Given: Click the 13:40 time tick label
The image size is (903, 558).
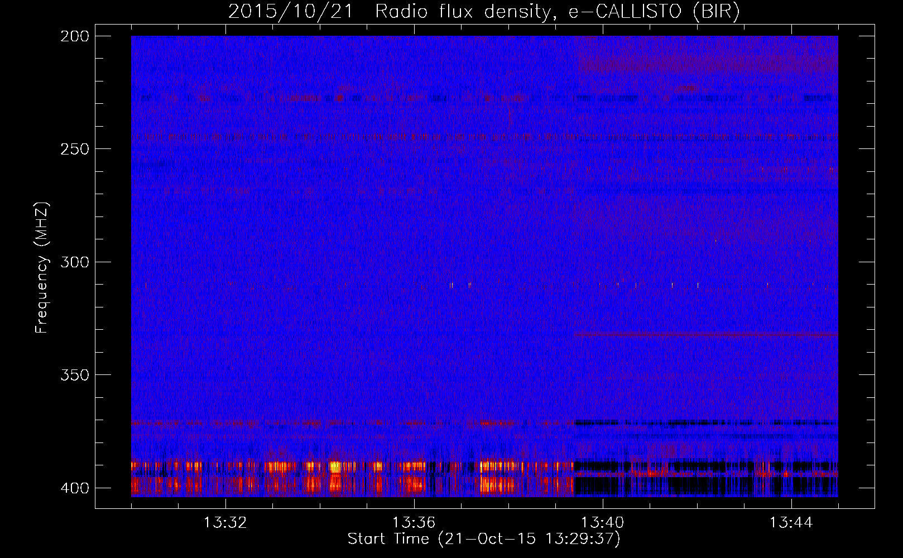Looking at the screenshot, I should tap(603, 523).
